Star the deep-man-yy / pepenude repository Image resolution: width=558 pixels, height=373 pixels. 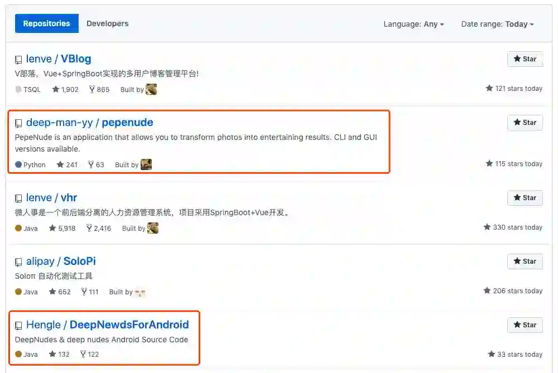(525, 123)
